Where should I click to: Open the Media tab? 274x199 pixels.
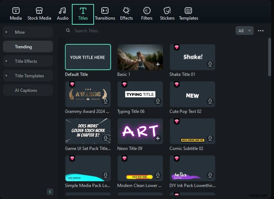(16, 14)
